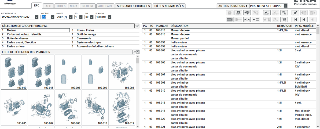Image resolution: width=320 pixels, height=129 pixels.
Task: Open the PG dropdown
Action: point(81,17)
